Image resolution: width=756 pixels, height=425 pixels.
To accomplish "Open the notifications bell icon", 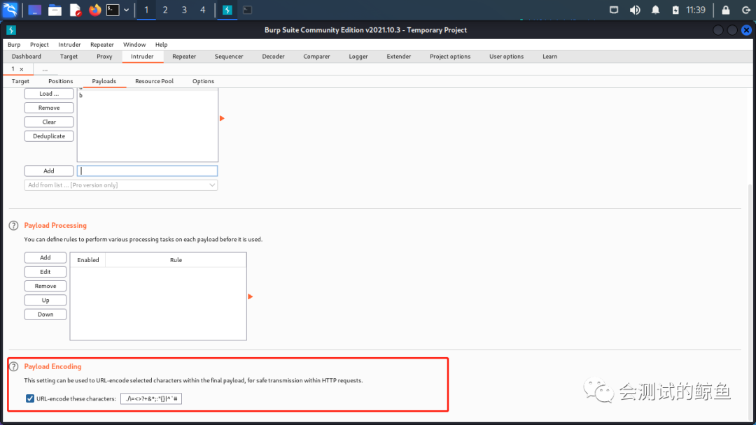I will click(x=656, y=10).
